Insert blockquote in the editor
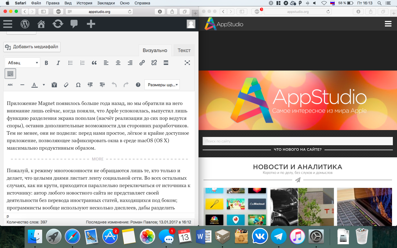 (x=94, y=63)
